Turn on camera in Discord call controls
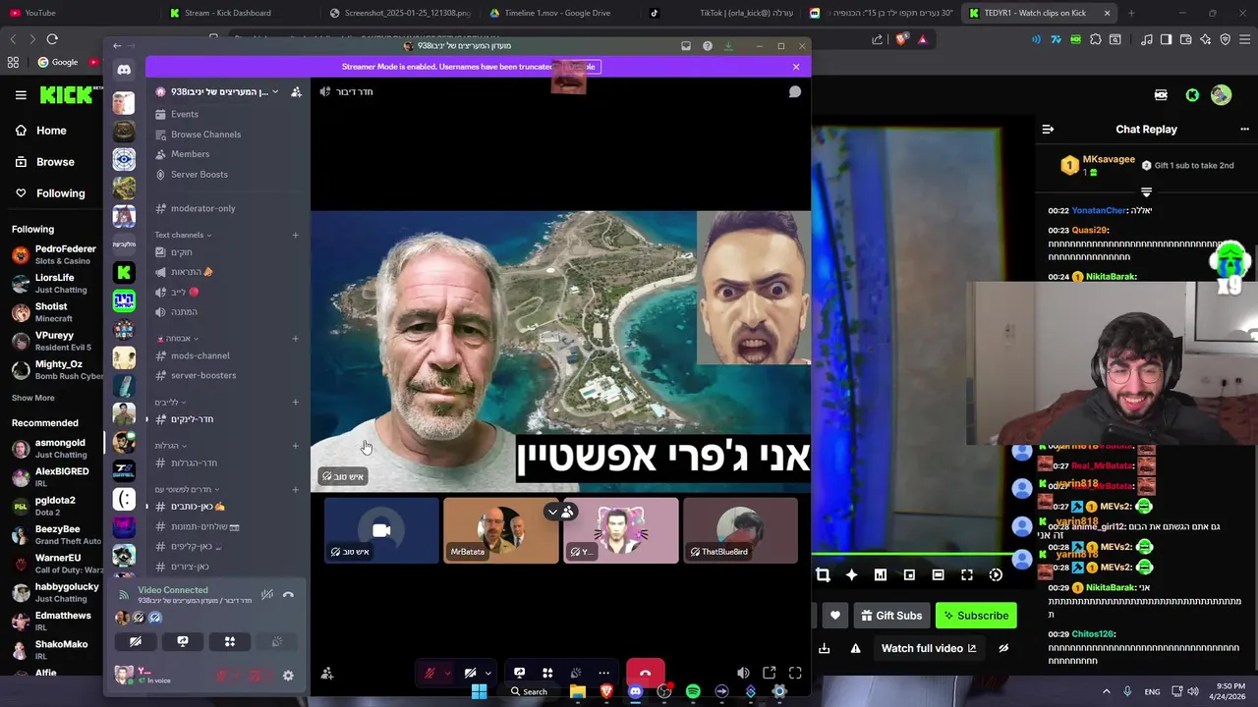 click(471, 673)
